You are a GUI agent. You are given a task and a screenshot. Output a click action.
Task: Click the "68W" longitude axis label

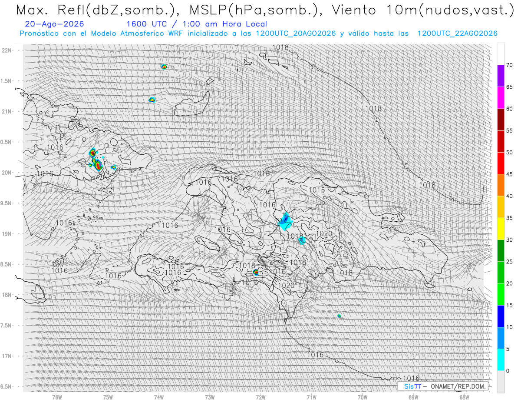(464, 397)
